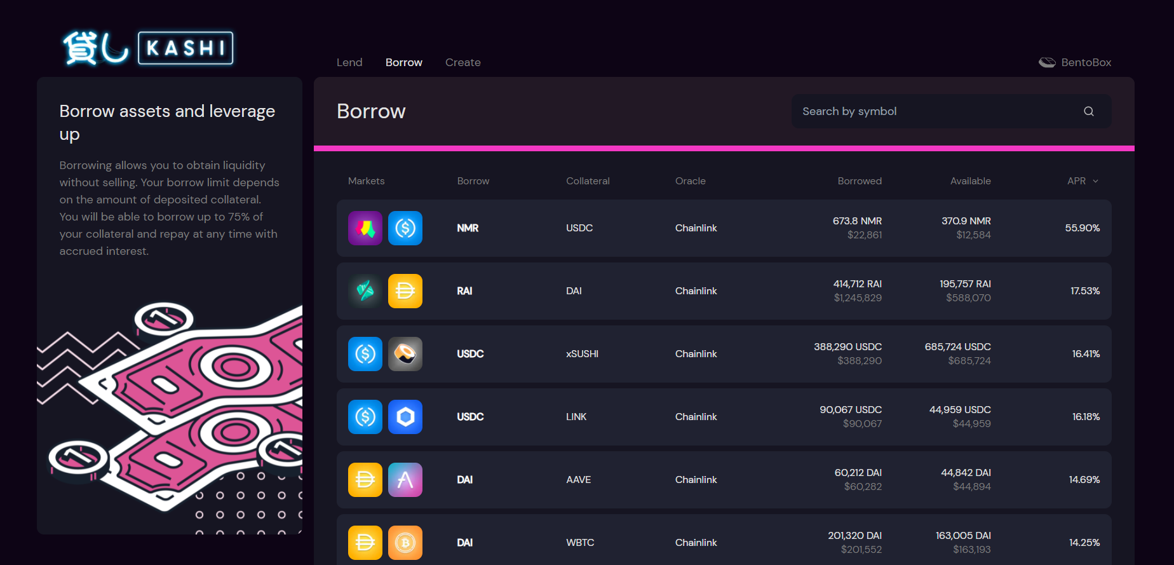
Task: Click the AAVE collateral text
Action: click(578, 480)
